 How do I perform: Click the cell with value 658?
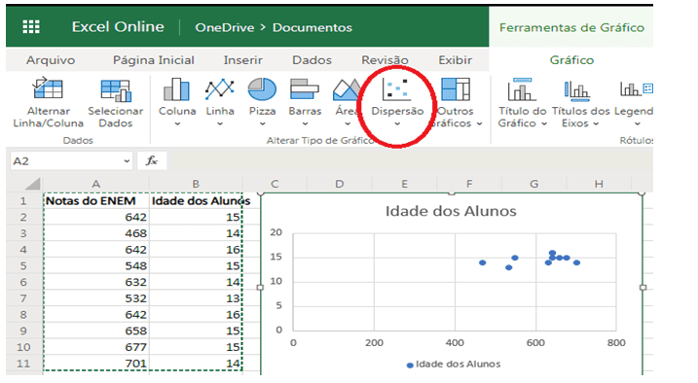(x=96, y=331)
